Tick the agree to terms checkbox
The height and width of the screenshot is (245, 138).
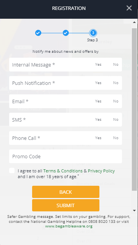click(x=12, y=170)
